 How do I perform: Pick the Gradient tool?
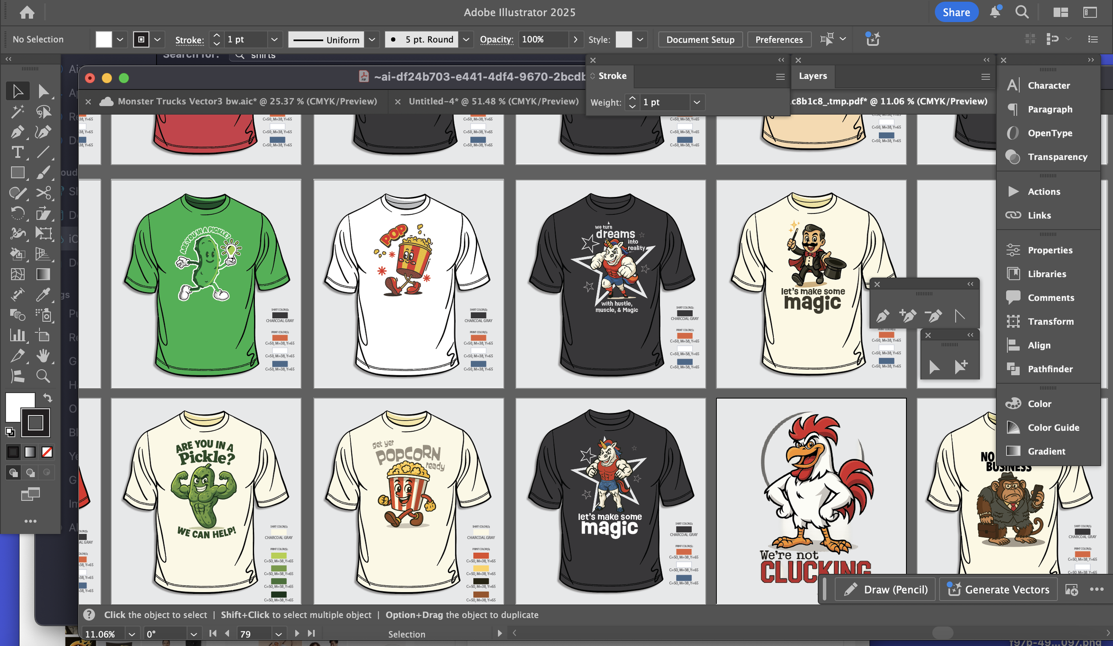coord(43,274)
